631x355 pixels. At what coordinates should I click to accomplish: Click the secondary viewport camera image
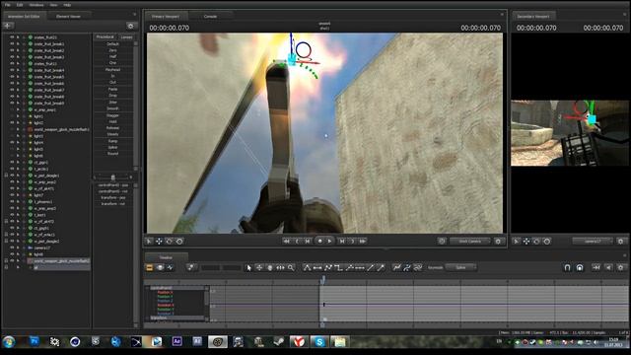pyautogui.click(x=569, y=133)
